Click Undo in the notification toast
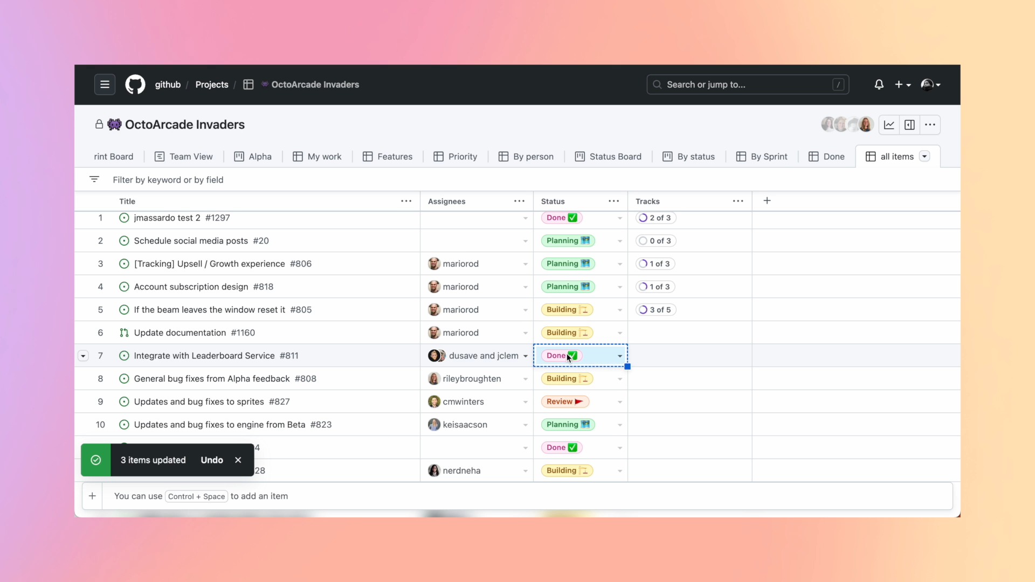The width and height of the screenshot is (1035, 582). pos(212,460)
